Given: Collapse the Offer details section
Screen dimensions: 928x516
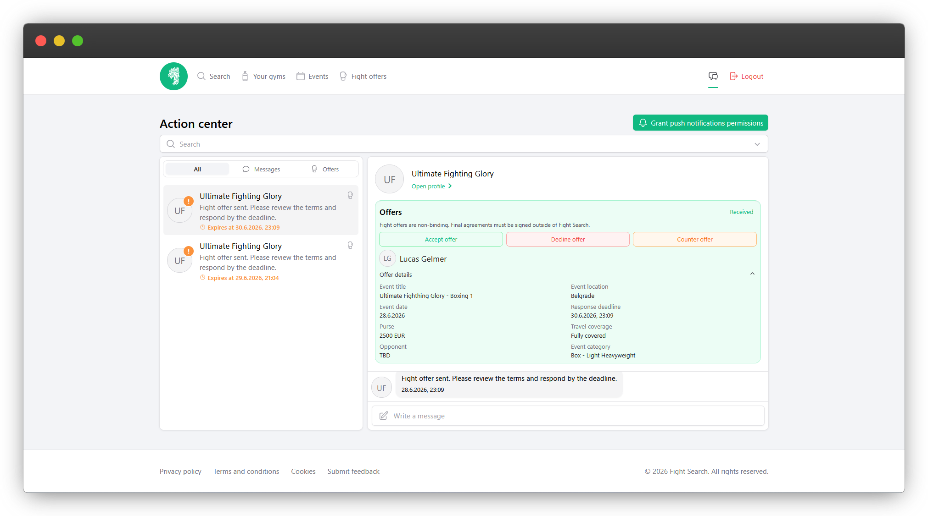Looking at the screenshot, I should pos(752,274).
